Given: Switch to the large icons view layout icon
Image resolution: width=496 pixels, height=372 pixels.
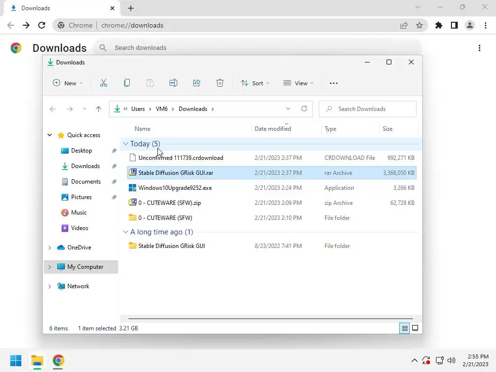Looking at the screenshot, I should [x=415, y=328].
